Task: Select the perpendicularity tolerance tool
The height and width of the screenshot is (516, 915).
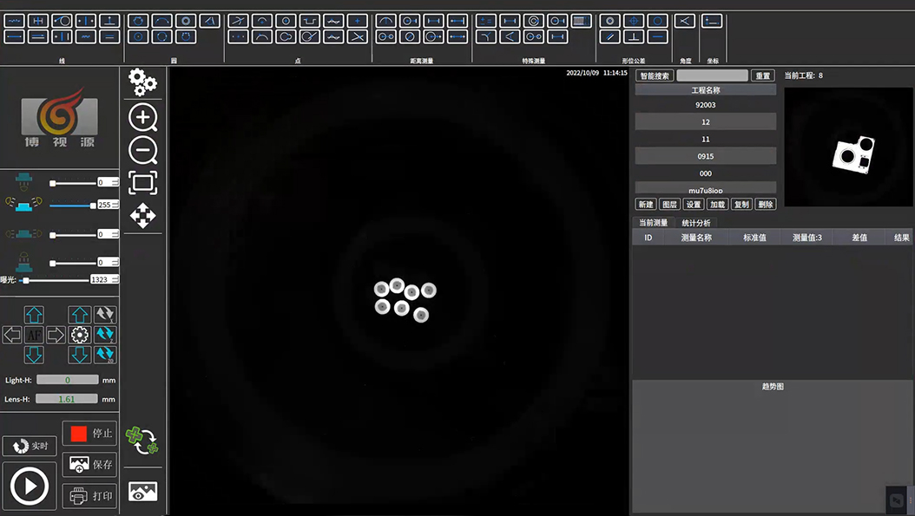Action: point(634,36)
